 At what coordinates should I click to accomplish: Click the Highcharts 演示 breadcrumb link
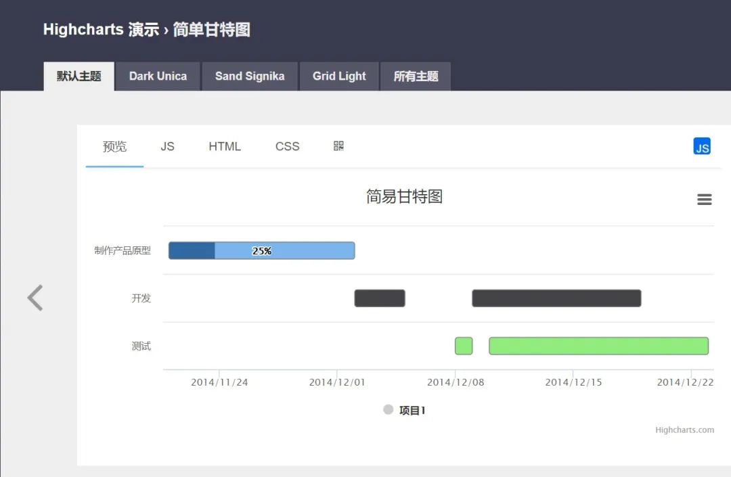[101, 30]
